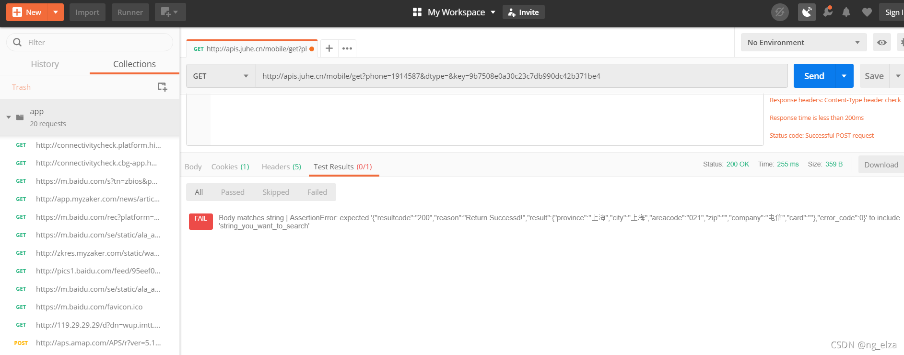Click the 200 OK status value
This screenshot has width=904, height=355.
[x=738, y=164]
